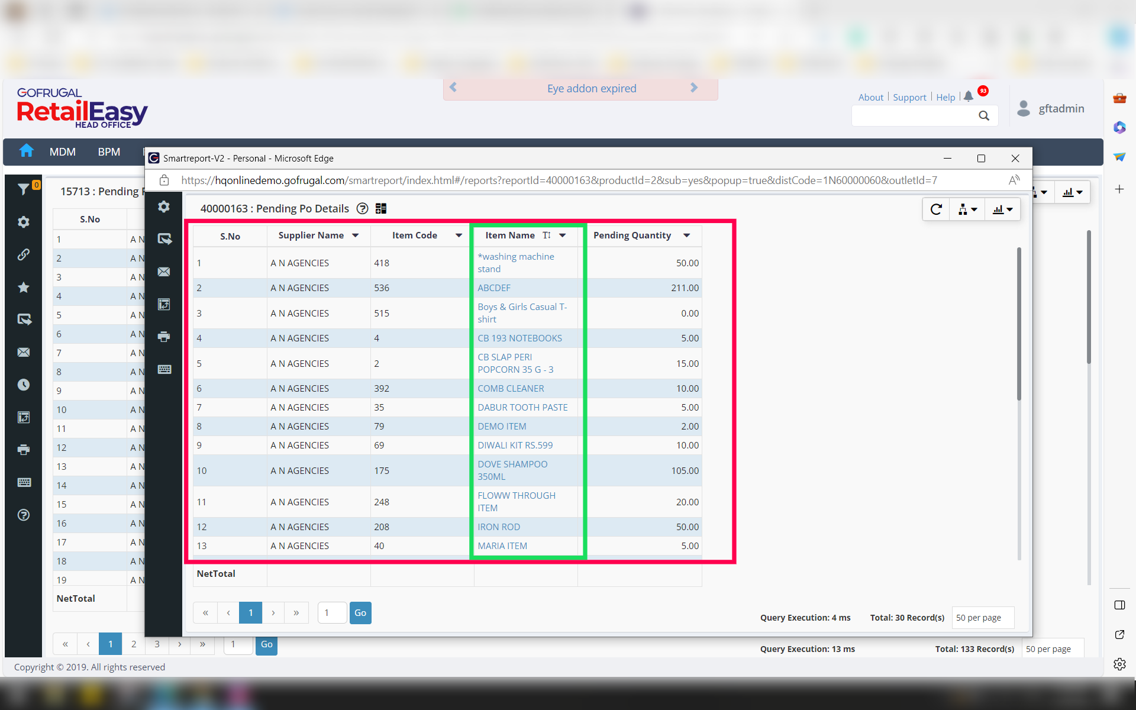
Task: Open 50 per page selector in popup
Action: (982, 617)
